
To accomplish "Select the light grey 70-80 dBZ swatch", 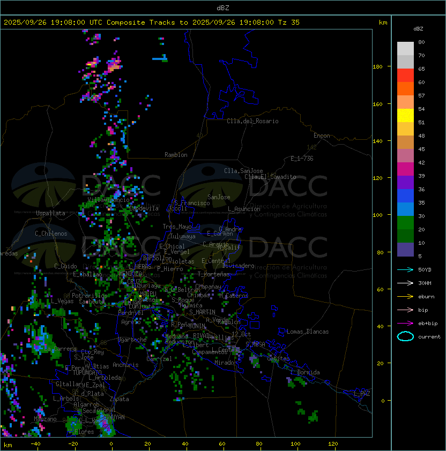I will (405, 48).
